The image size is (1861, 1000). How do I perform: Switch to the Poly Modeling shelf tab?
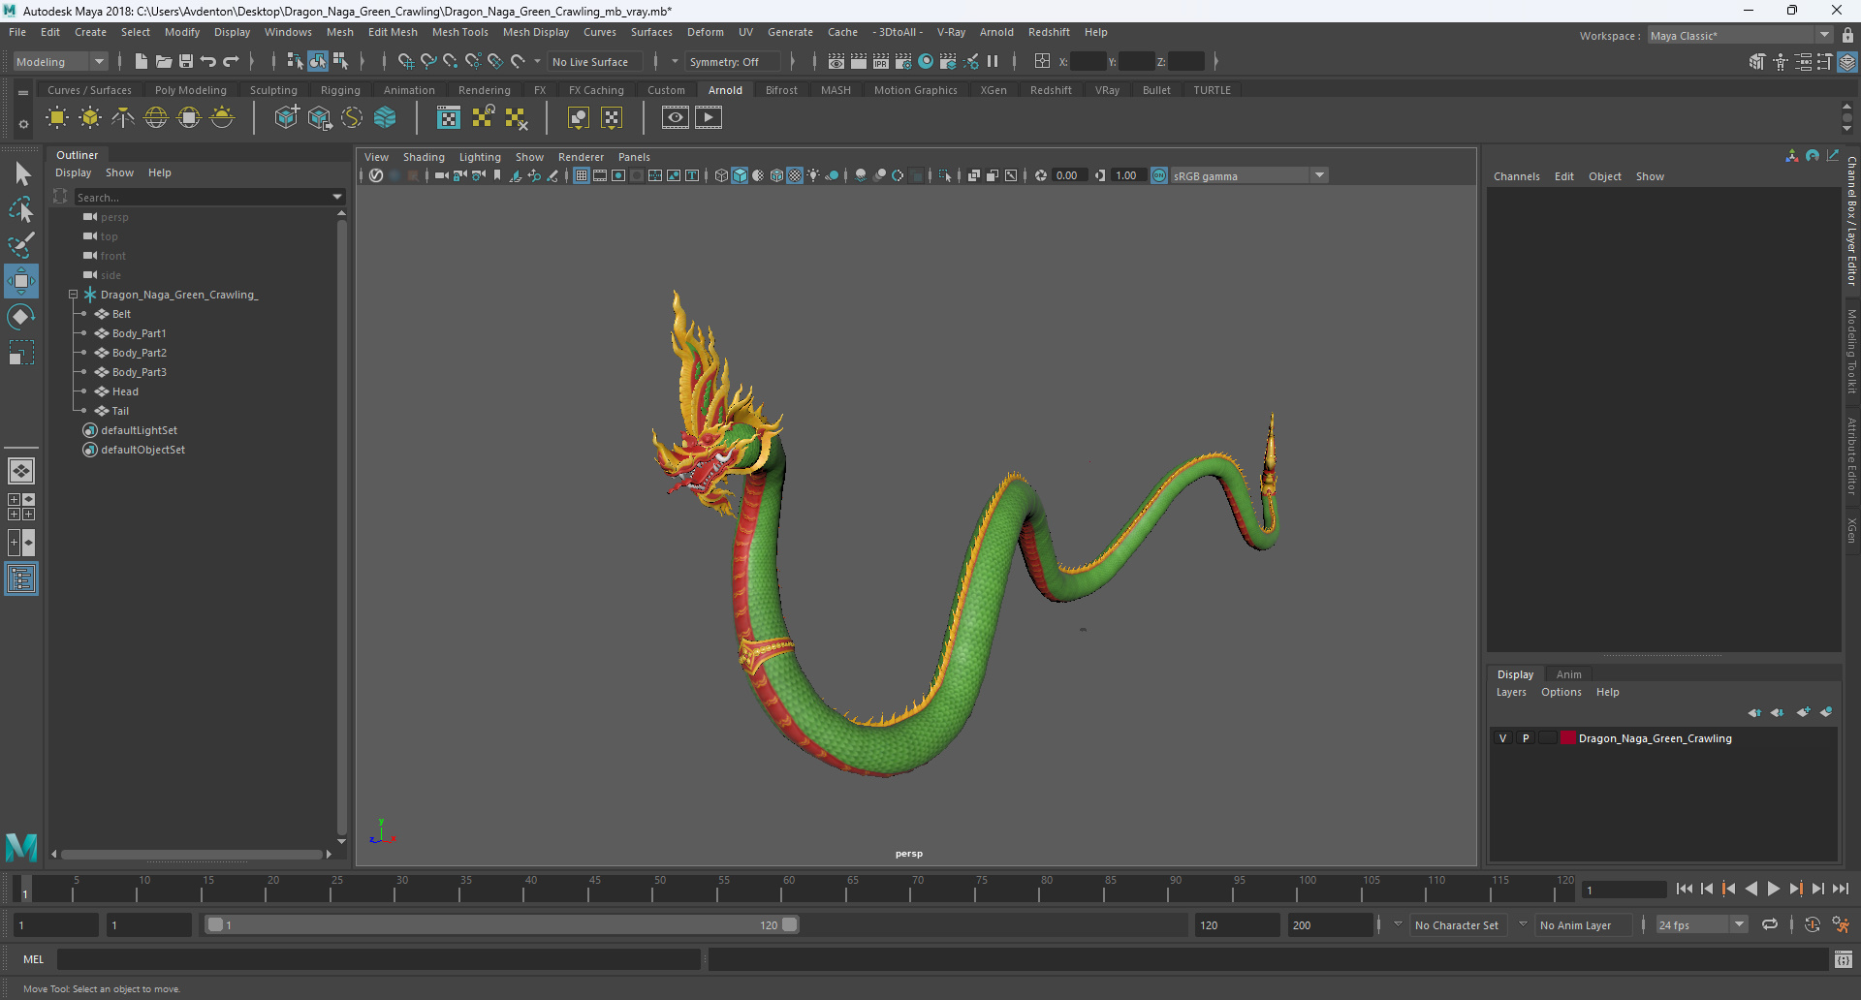191,90
